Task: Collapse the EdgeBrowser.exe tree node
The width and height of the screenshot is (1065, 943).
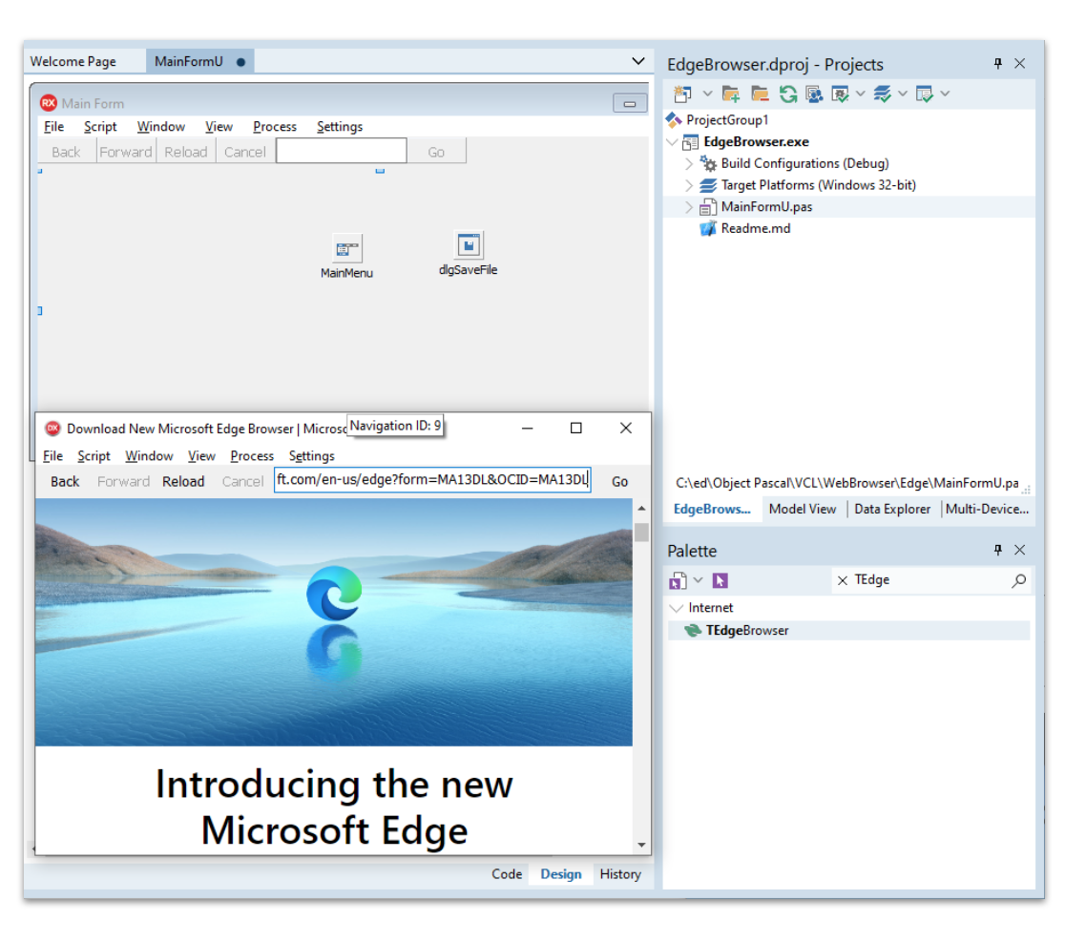Action: [673, 142]
